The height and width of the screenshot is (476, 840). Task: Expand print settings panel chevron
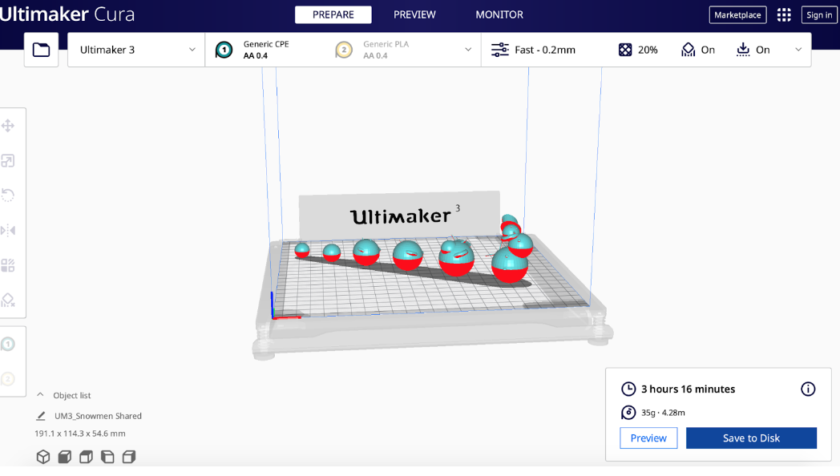point(798,50)
